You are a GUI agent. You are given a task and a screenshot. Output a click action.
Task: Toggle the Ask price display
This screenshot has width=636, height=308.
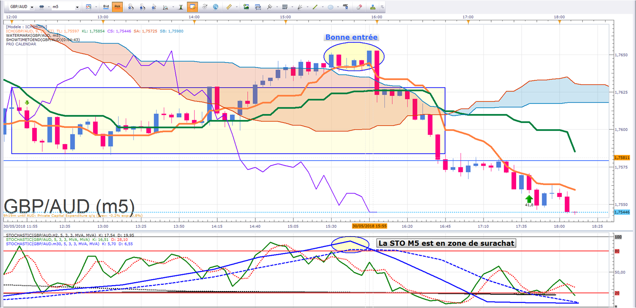tap(117, 7)
